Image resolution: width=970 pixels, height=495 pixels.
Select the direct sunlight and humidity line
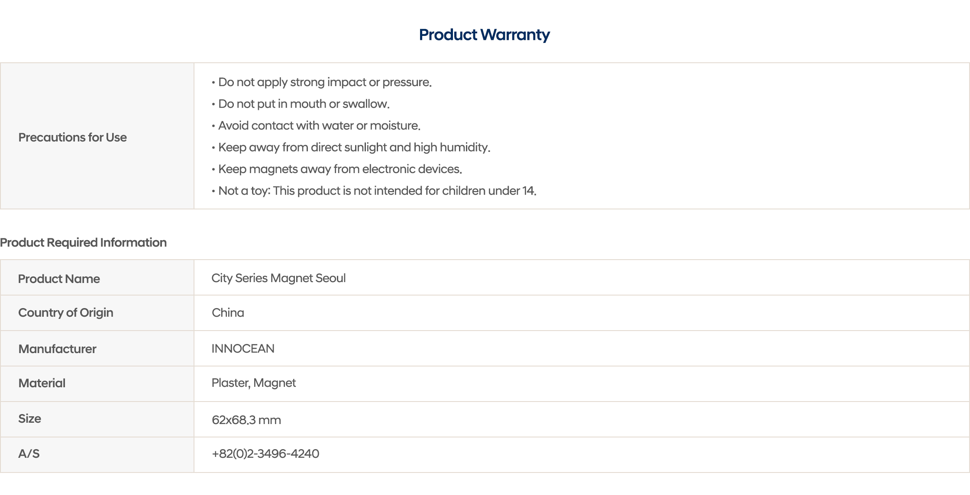click(354, 147)
